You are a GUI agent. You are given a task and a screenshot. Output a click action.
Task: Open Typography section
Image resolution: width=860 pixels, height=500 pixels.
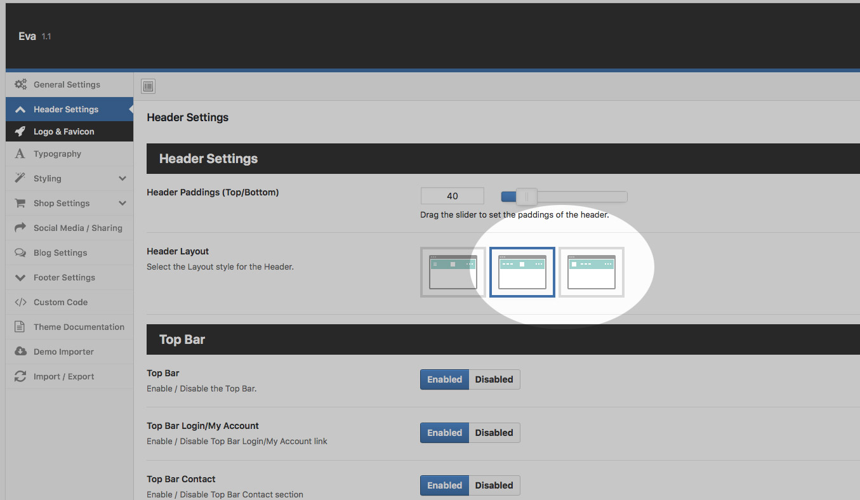(x=69, y=154)
